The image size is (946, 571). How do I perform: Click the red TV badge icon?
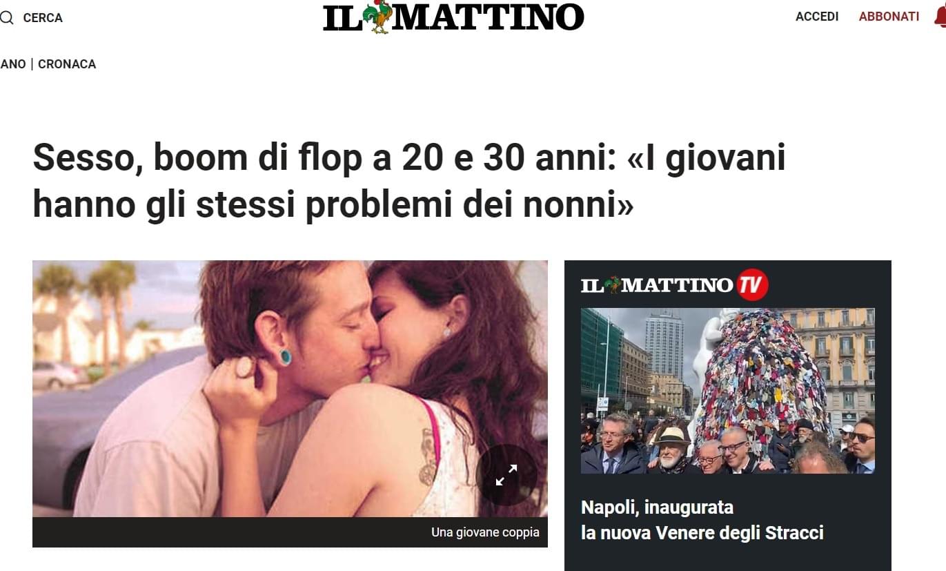point(752,285)
